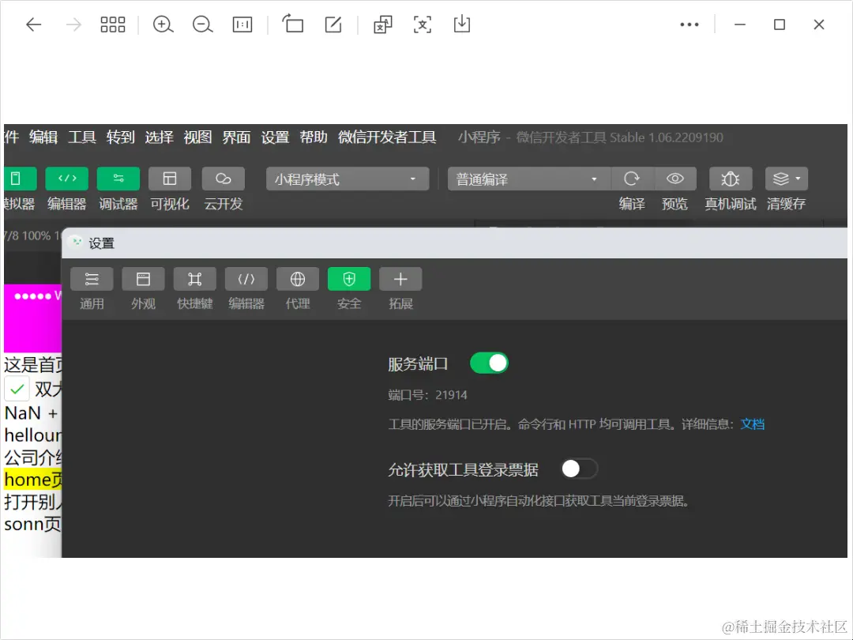Select the 代理 proxy globe icon in settings
The width and height of the screenshot is (853, 640).
coord(297,278)
